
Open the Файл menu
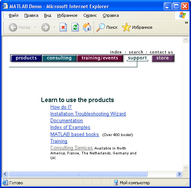point(13,15)
